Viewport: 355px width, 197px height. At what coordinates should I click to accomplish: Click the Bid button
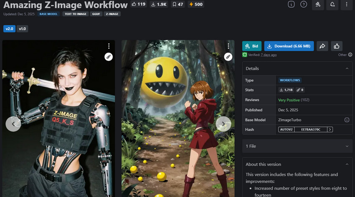[252, 46]
